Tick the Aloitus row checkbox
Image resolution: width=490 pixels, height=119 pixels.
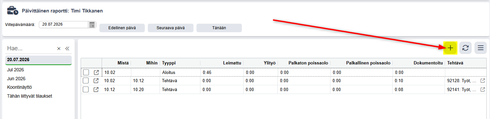86,72
